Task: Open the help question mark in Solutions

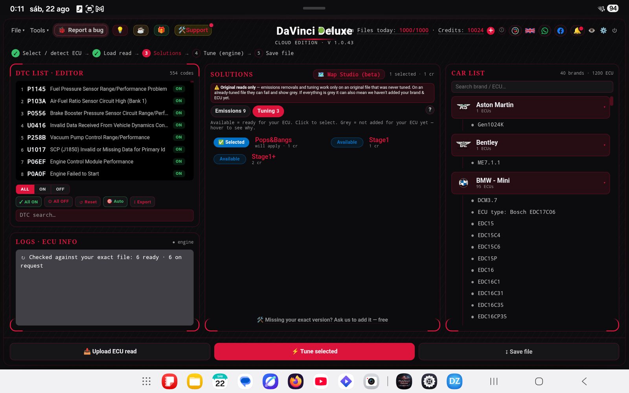Action: tap(430, 110)
